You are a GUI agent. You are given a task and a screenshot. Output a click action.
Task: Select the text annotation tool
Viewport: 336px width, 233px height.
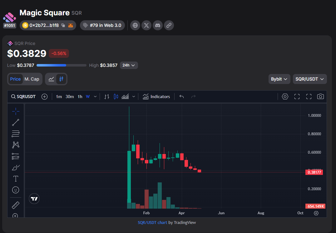point(15,179)
